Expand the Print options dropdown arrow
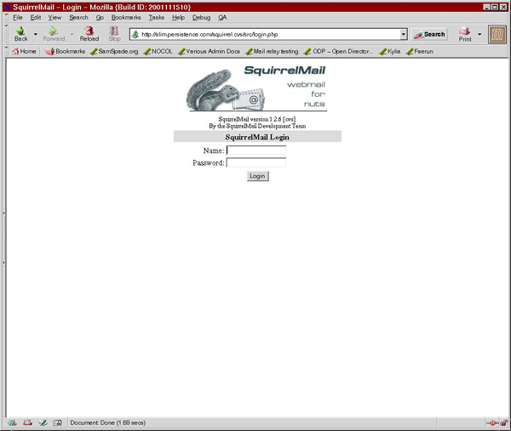The width and height of the screenshot is (511, 431). (x=479, y=35)
